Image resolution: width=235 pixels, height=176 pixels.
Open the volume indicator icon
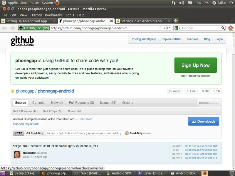point(182,3)
